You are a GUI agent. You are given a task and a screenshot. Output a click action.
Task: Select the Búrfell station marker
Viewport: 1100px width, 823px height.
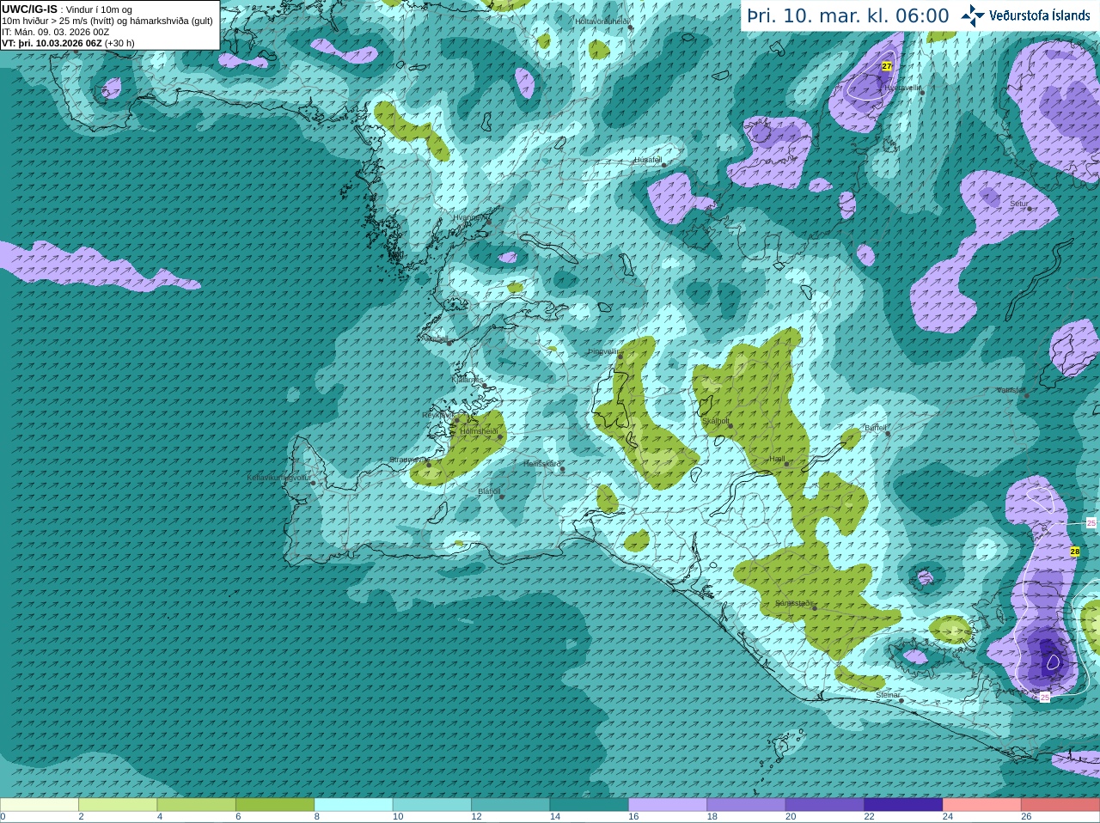tap(889, 433)
